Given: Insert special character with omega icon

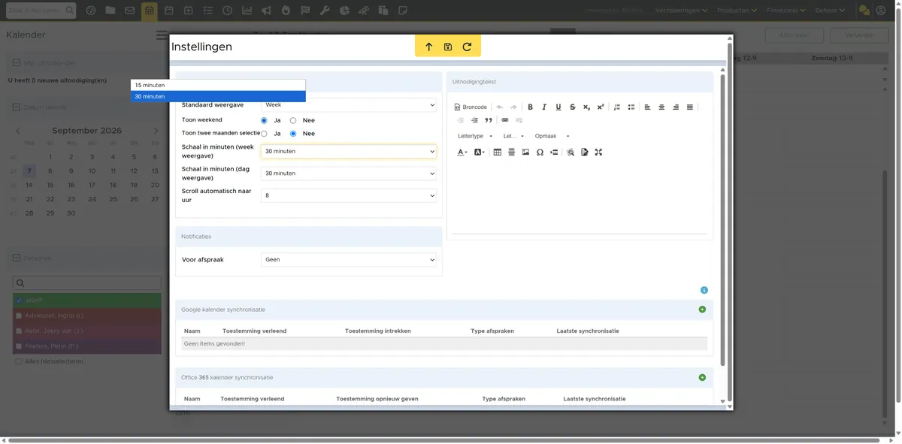Looking at the screenshot, I should pos(540,153).
